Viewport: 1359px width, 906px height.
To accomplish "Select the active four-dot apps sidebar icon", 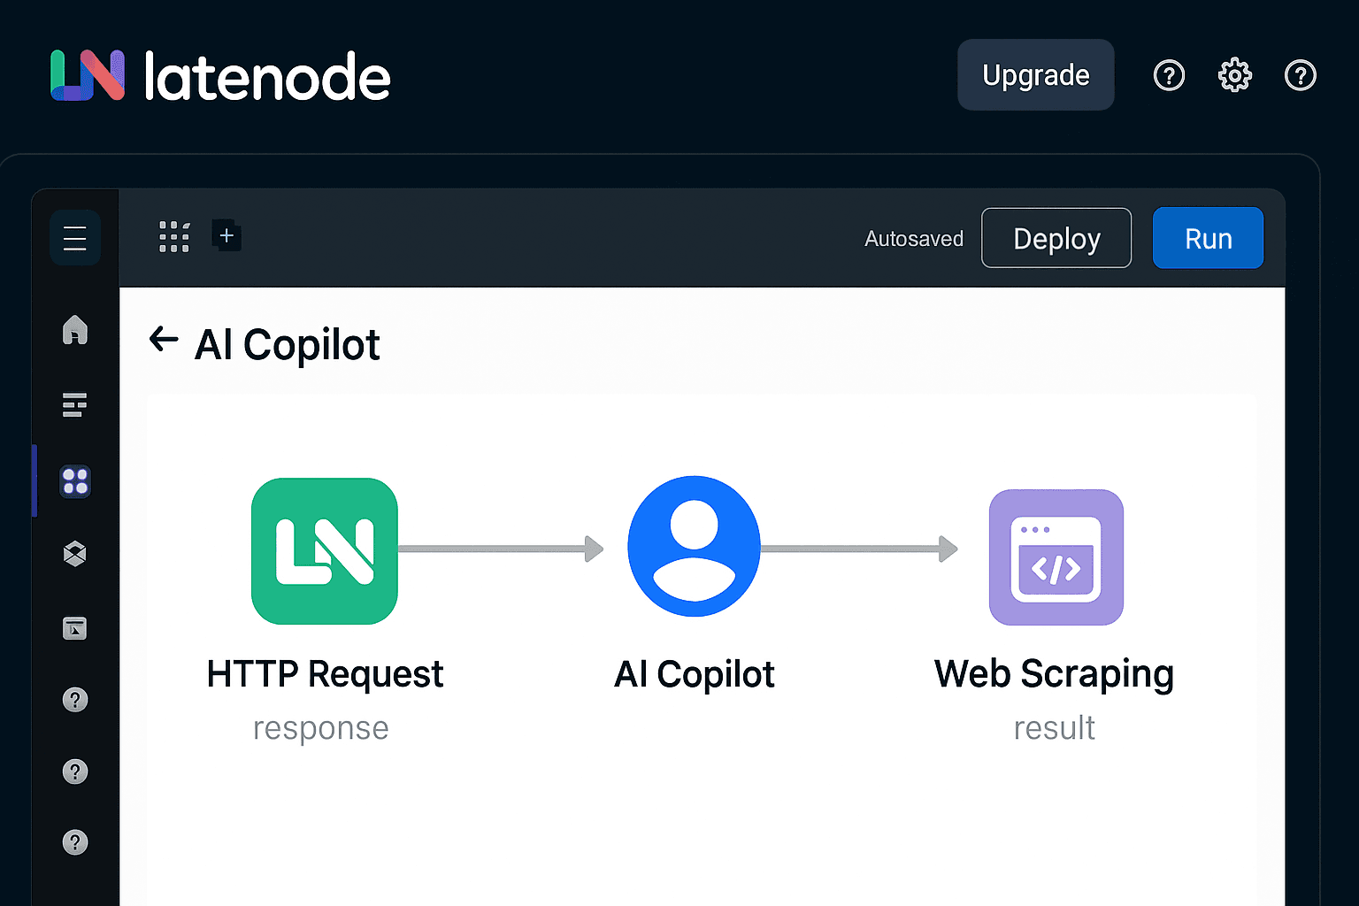I will 75,481.
